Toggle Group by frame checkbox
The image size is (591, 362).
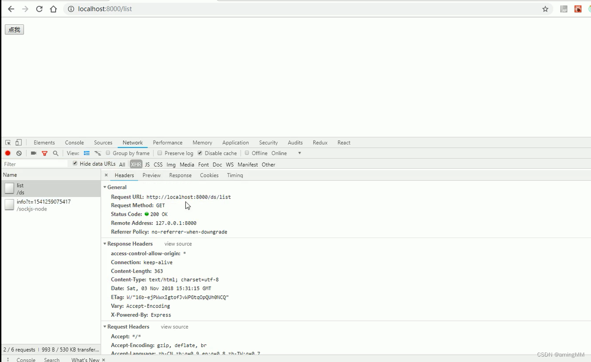click(x=108, y=153)
